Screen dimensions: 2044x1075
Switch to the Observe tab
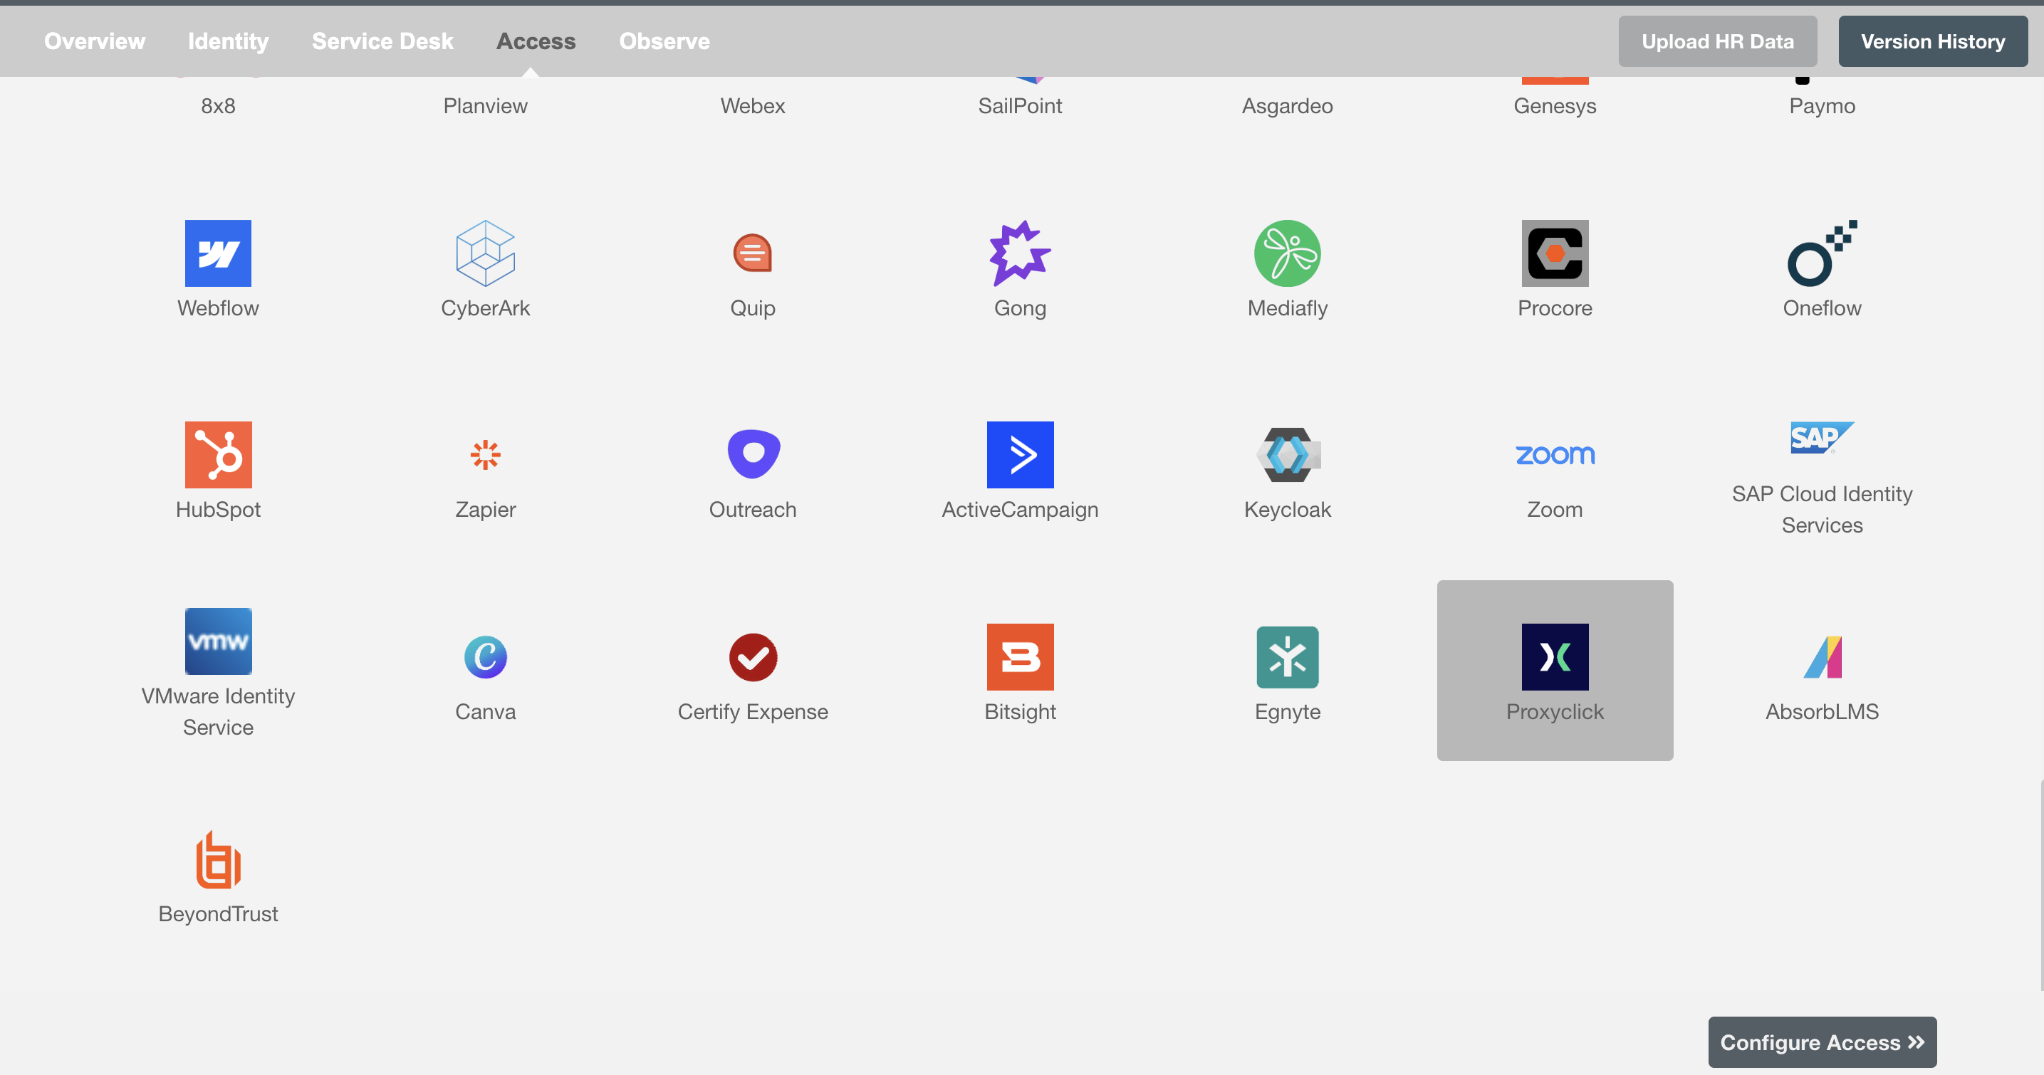pos(664,41)
